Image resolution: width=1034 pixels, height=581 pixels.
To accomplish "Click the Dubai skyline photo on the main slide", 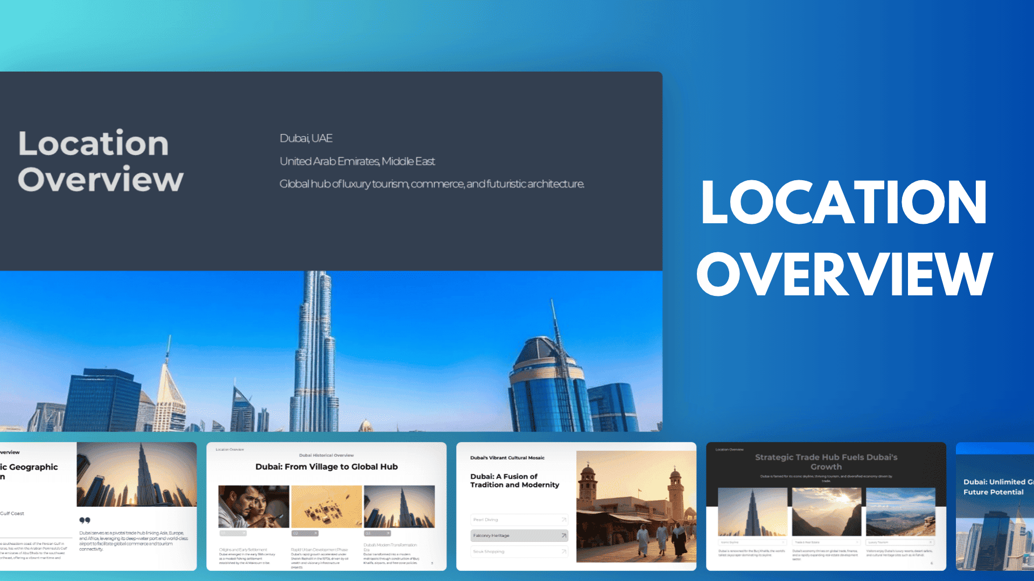I will click(x=331, y=351).
